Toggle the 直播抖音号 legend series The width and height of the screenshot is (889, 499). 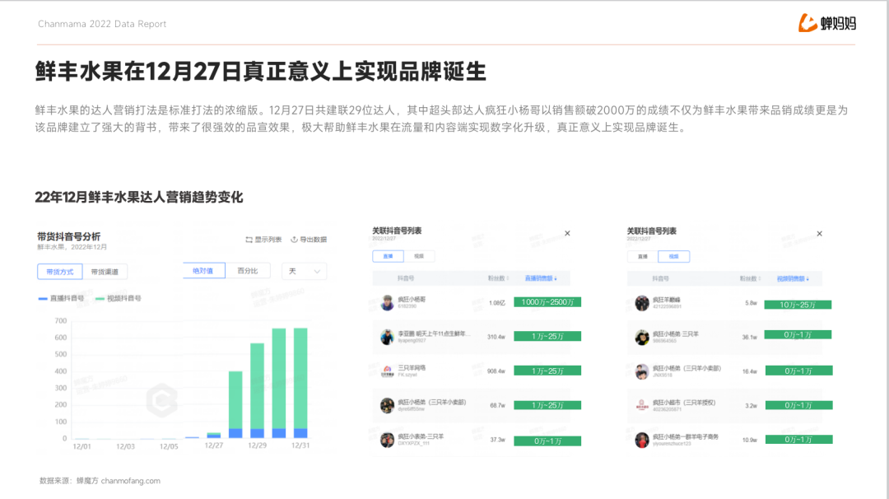click(61, 298)
